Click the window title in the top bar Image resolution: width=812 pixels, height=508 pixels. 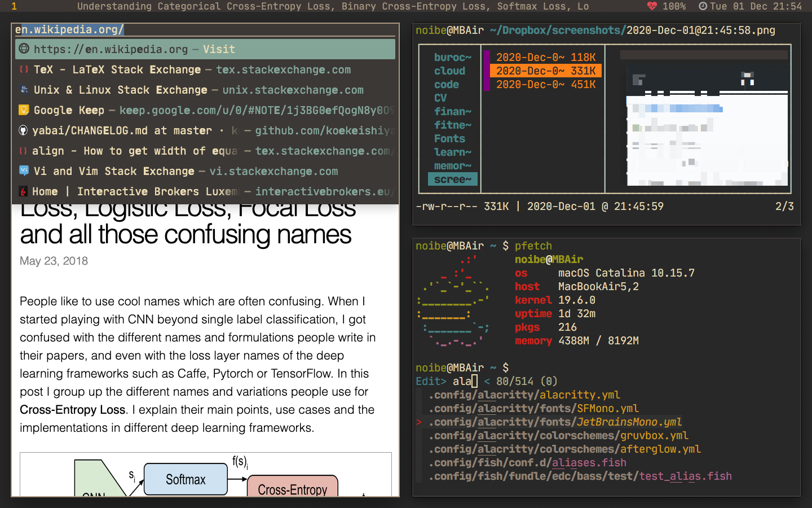tap(333, 6)
